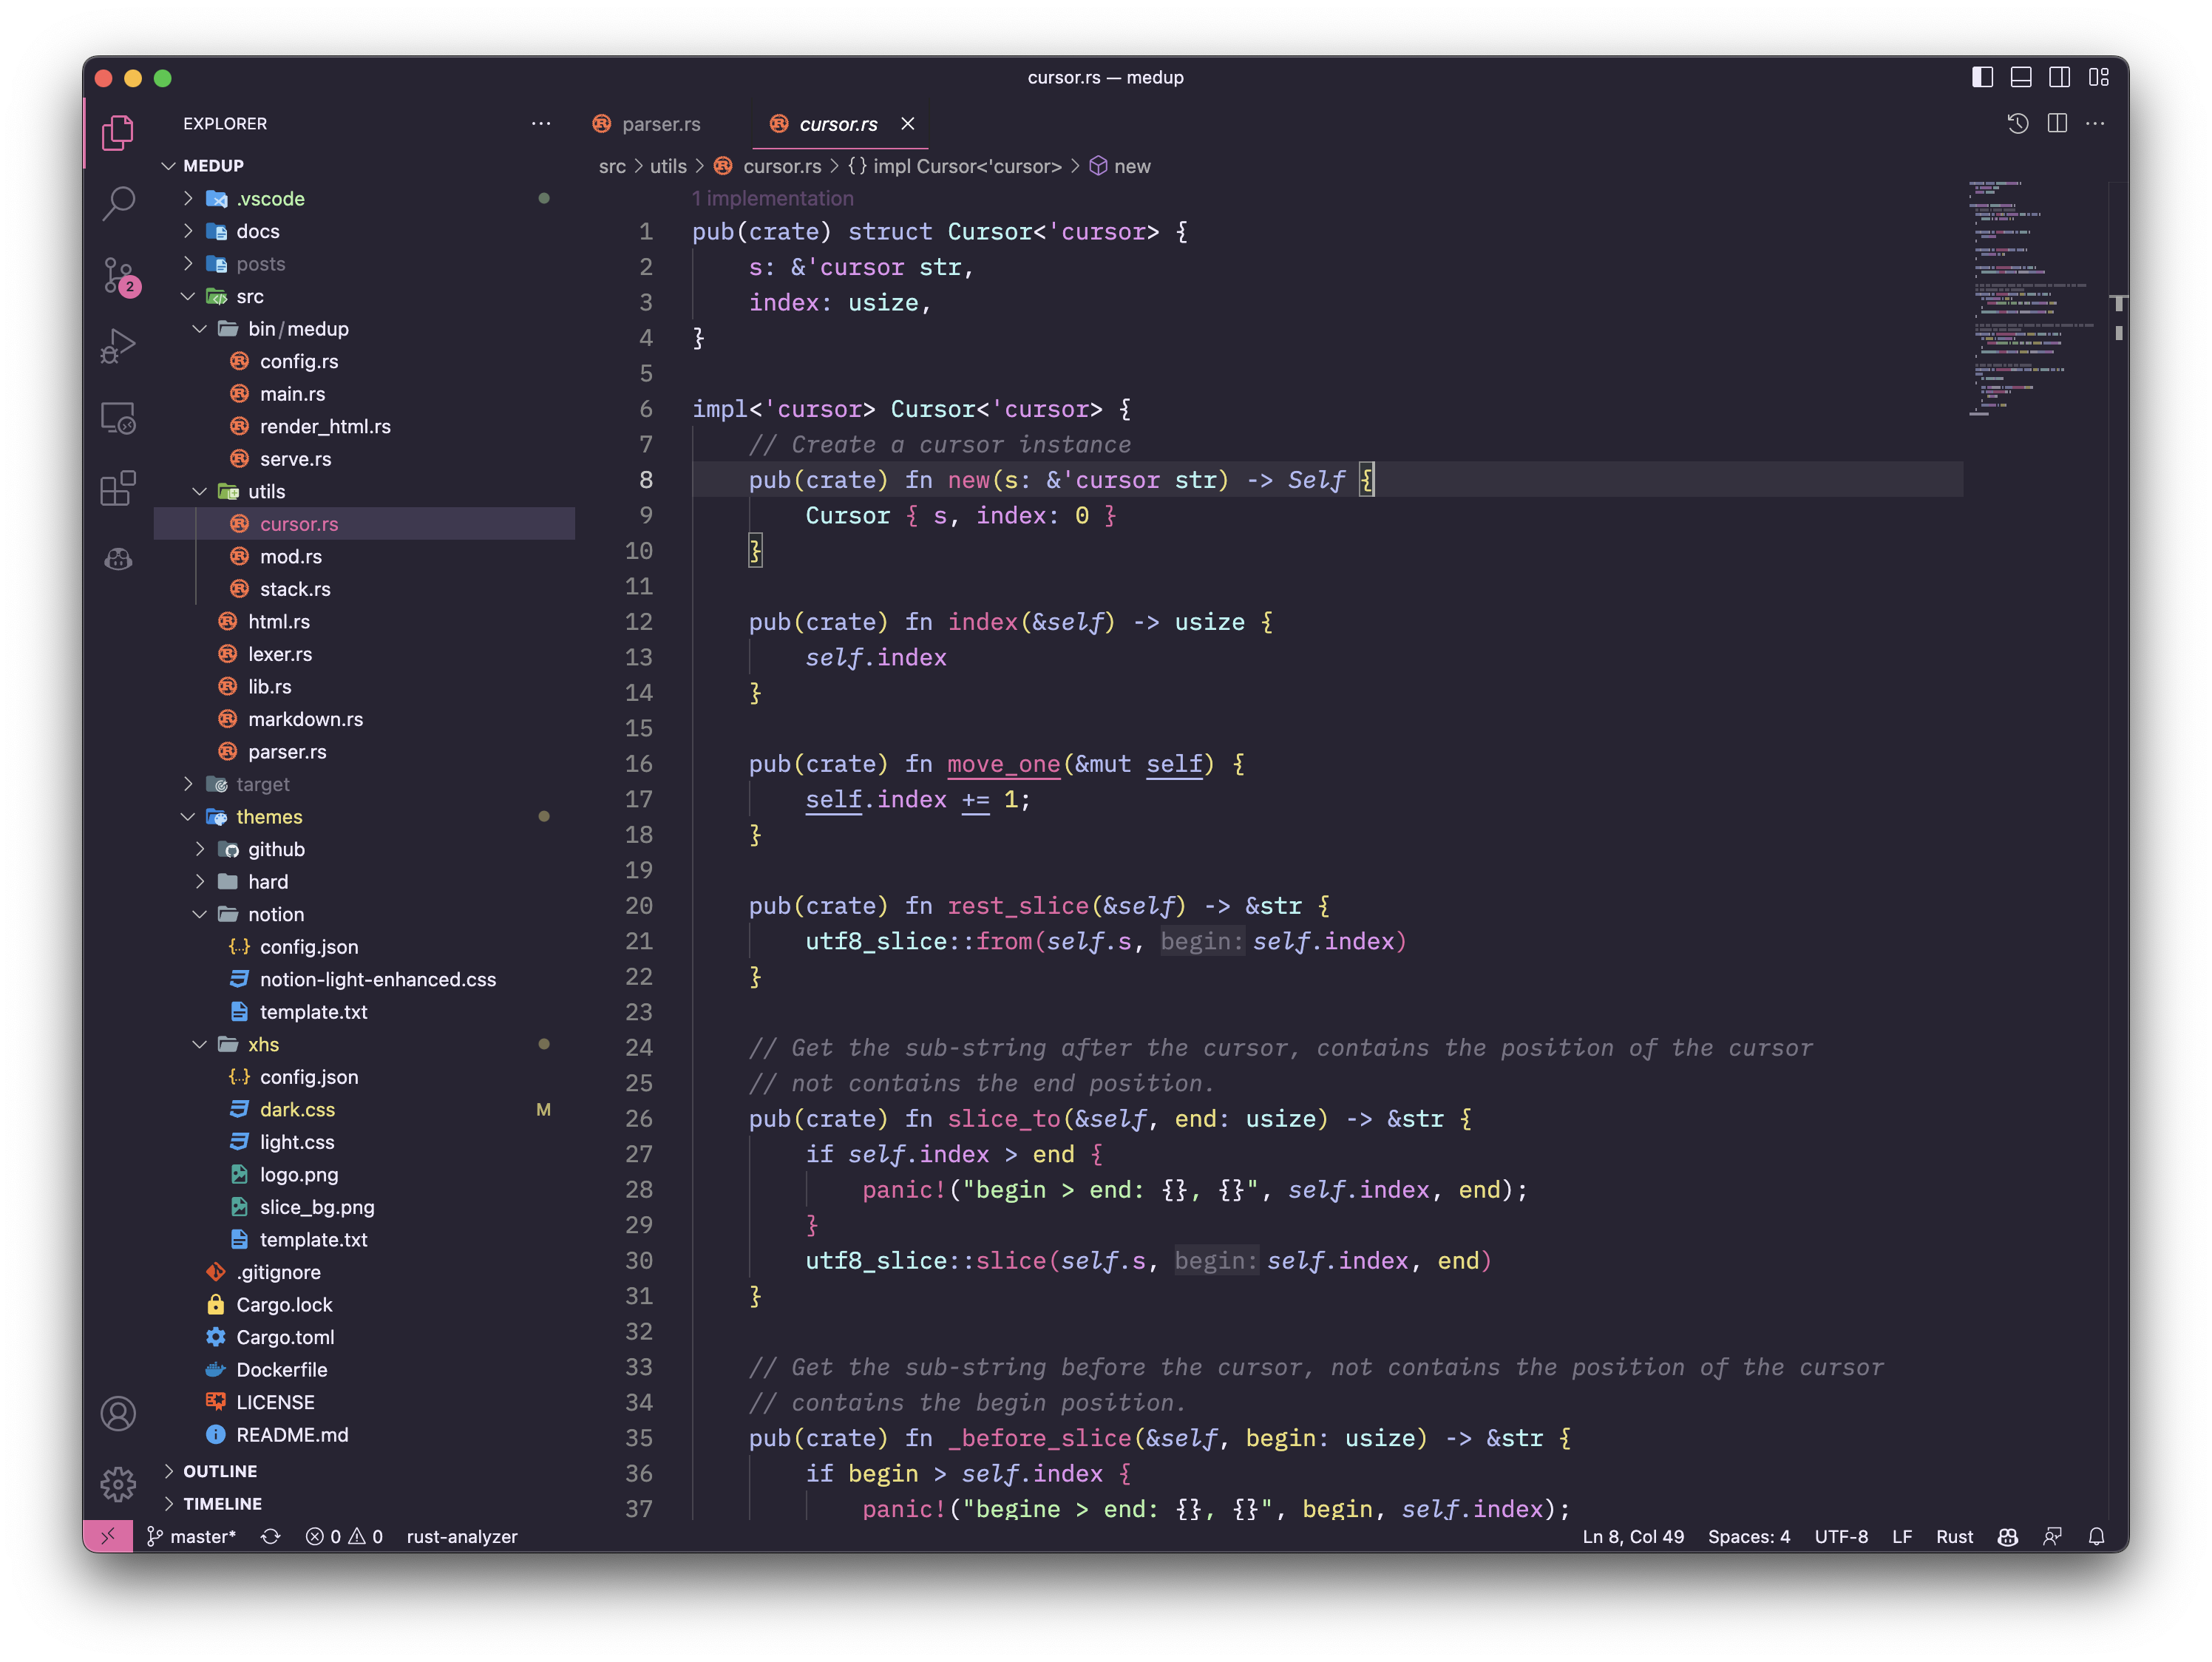Click the notifications bell in status bar
Viewport: 2212px width, 1662px height.
tap(2097, 1537)
